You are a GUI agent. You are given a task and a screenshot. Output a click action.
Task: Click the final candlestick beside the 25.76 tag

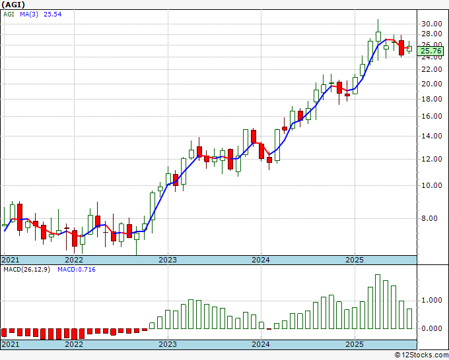[409, 47]
